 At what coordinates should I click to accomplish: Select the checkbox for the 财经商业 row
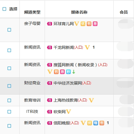point(9,86)
